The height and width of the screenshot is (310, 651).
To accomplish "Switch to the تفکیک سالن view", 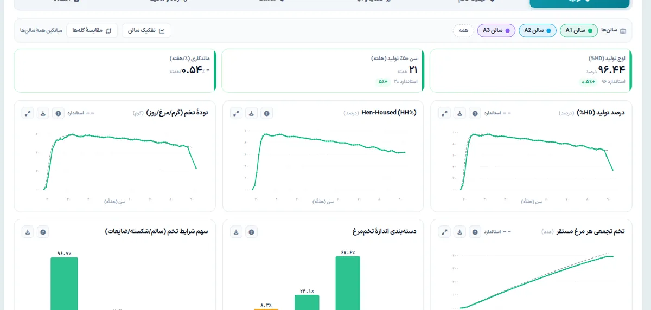I will point(146,30).
